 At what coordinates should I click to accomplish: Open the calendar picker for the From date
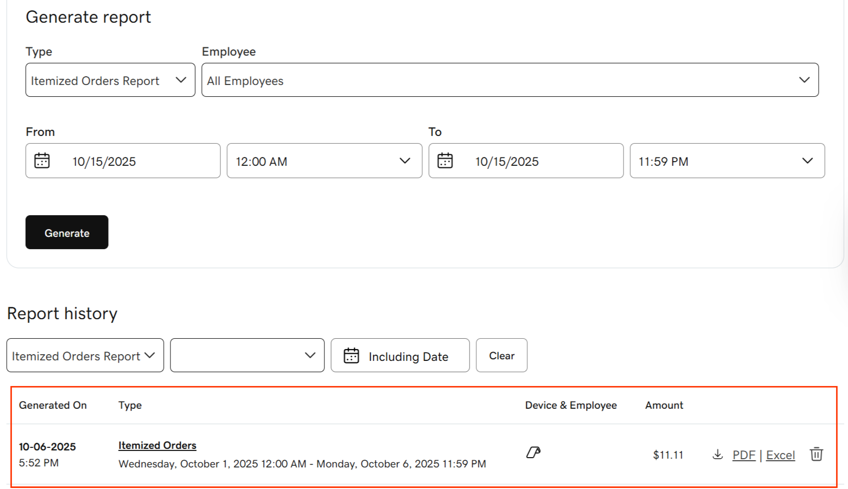pos(42,160)
